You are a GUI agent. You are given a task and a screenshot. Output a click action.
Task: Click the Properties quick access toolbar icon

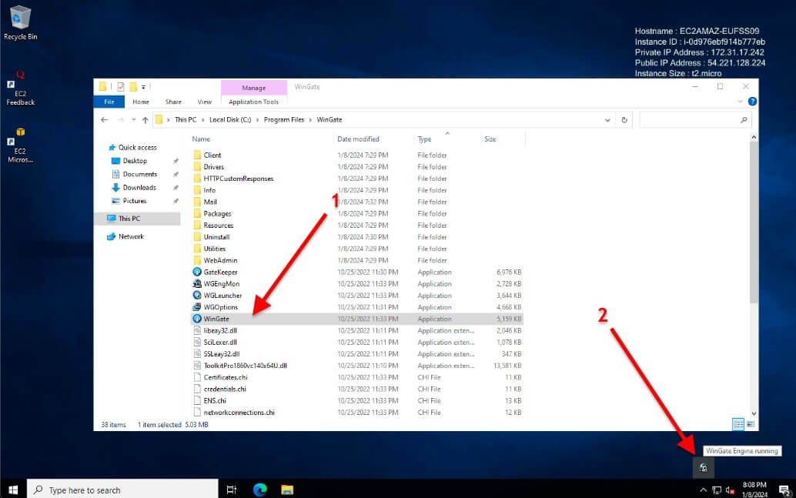coord(121,87)
